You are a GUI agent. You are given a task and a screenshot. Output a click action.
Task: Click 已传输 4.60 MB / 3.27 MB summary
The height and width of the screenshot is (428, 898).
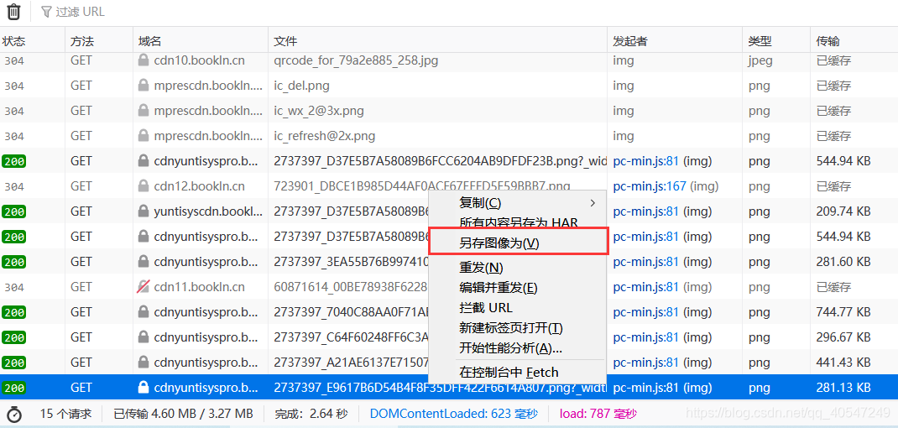click(183, 414)
